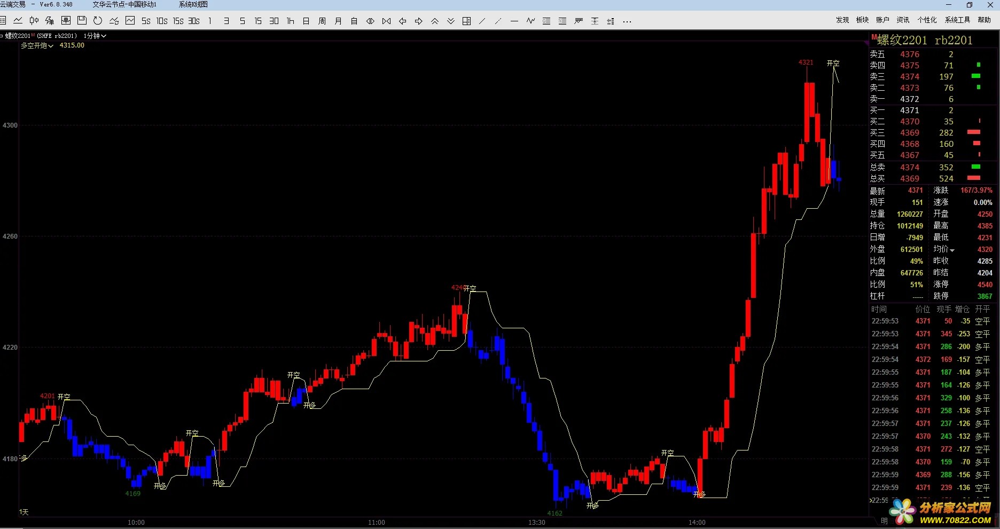Click the 卖五 price 4376
Screen dimensions: 1000x529
(909, 54)
